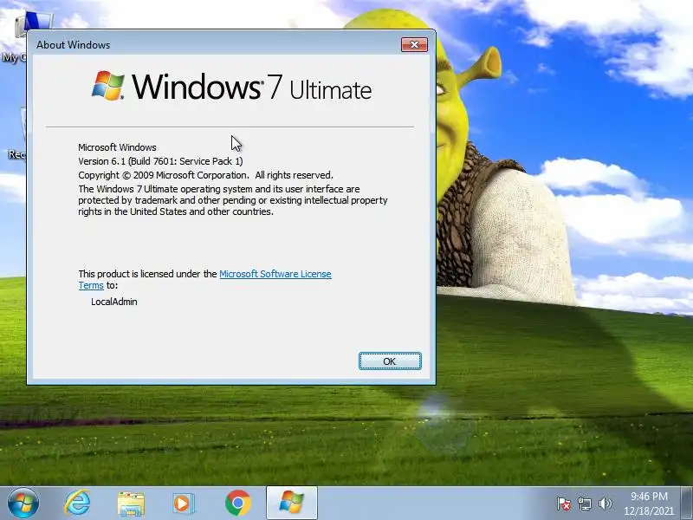Launch Google Chrome from taskbar

point(237,504)
